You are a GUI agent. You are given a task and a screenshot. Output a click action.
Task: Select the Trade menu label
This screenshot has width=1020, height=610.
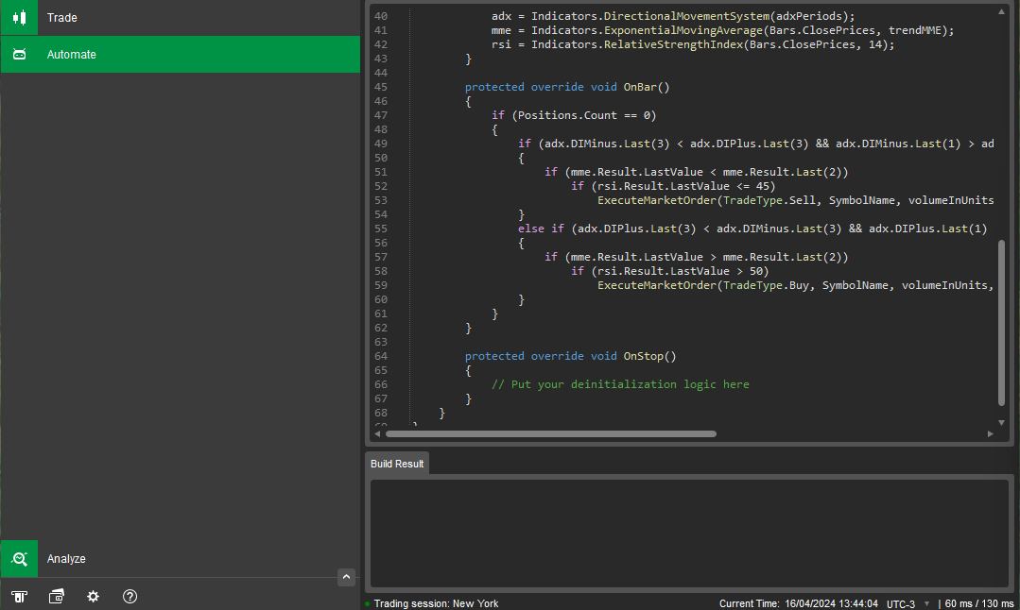[x=61, y=18]
